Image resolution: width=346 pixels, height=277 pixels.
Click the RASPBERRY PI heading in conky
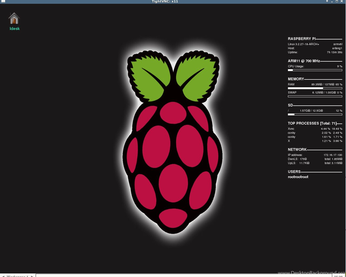click(x=302, y=39)
